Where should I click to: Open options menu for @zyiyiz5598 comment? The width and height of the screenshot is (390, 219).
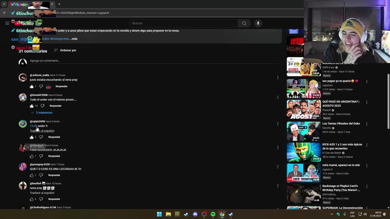[278, 124]
